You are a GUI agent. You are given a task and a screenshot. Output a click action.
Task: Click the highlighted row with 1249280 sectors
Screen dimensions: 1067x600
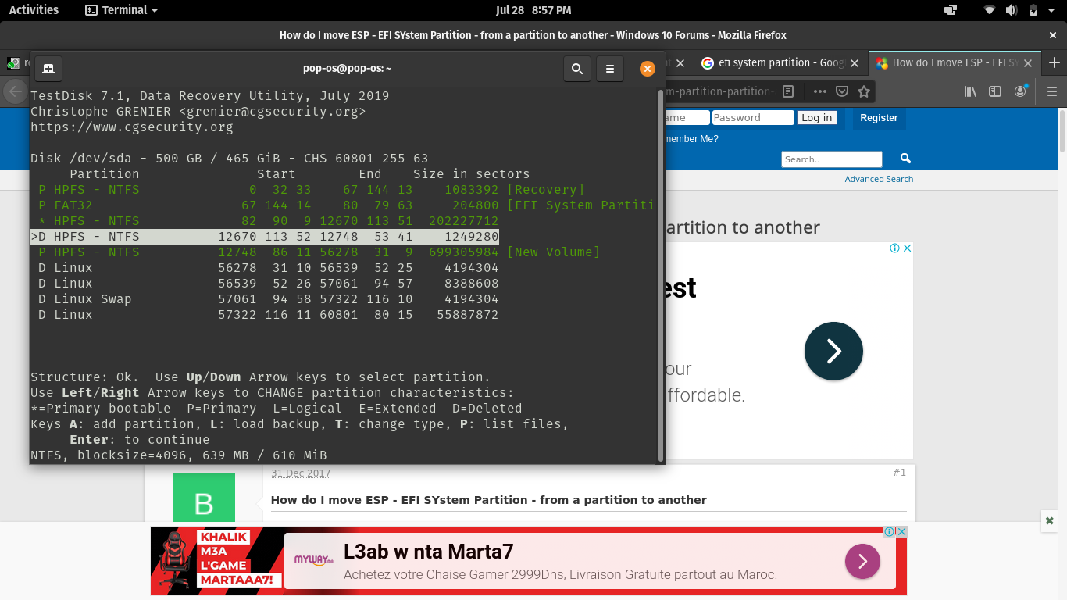pyautogui.click(x=265, y=237)
